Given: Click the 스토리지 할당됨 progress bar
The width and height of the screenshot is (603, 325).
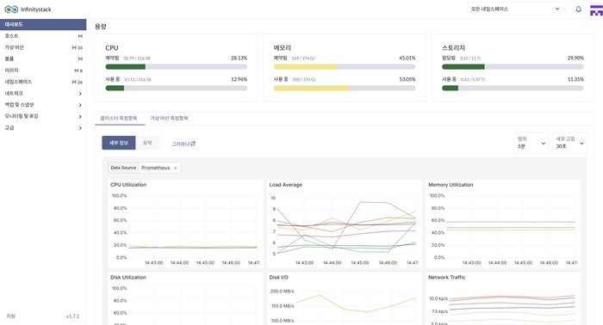Looking at the screenshot, I should coord(513,67).
